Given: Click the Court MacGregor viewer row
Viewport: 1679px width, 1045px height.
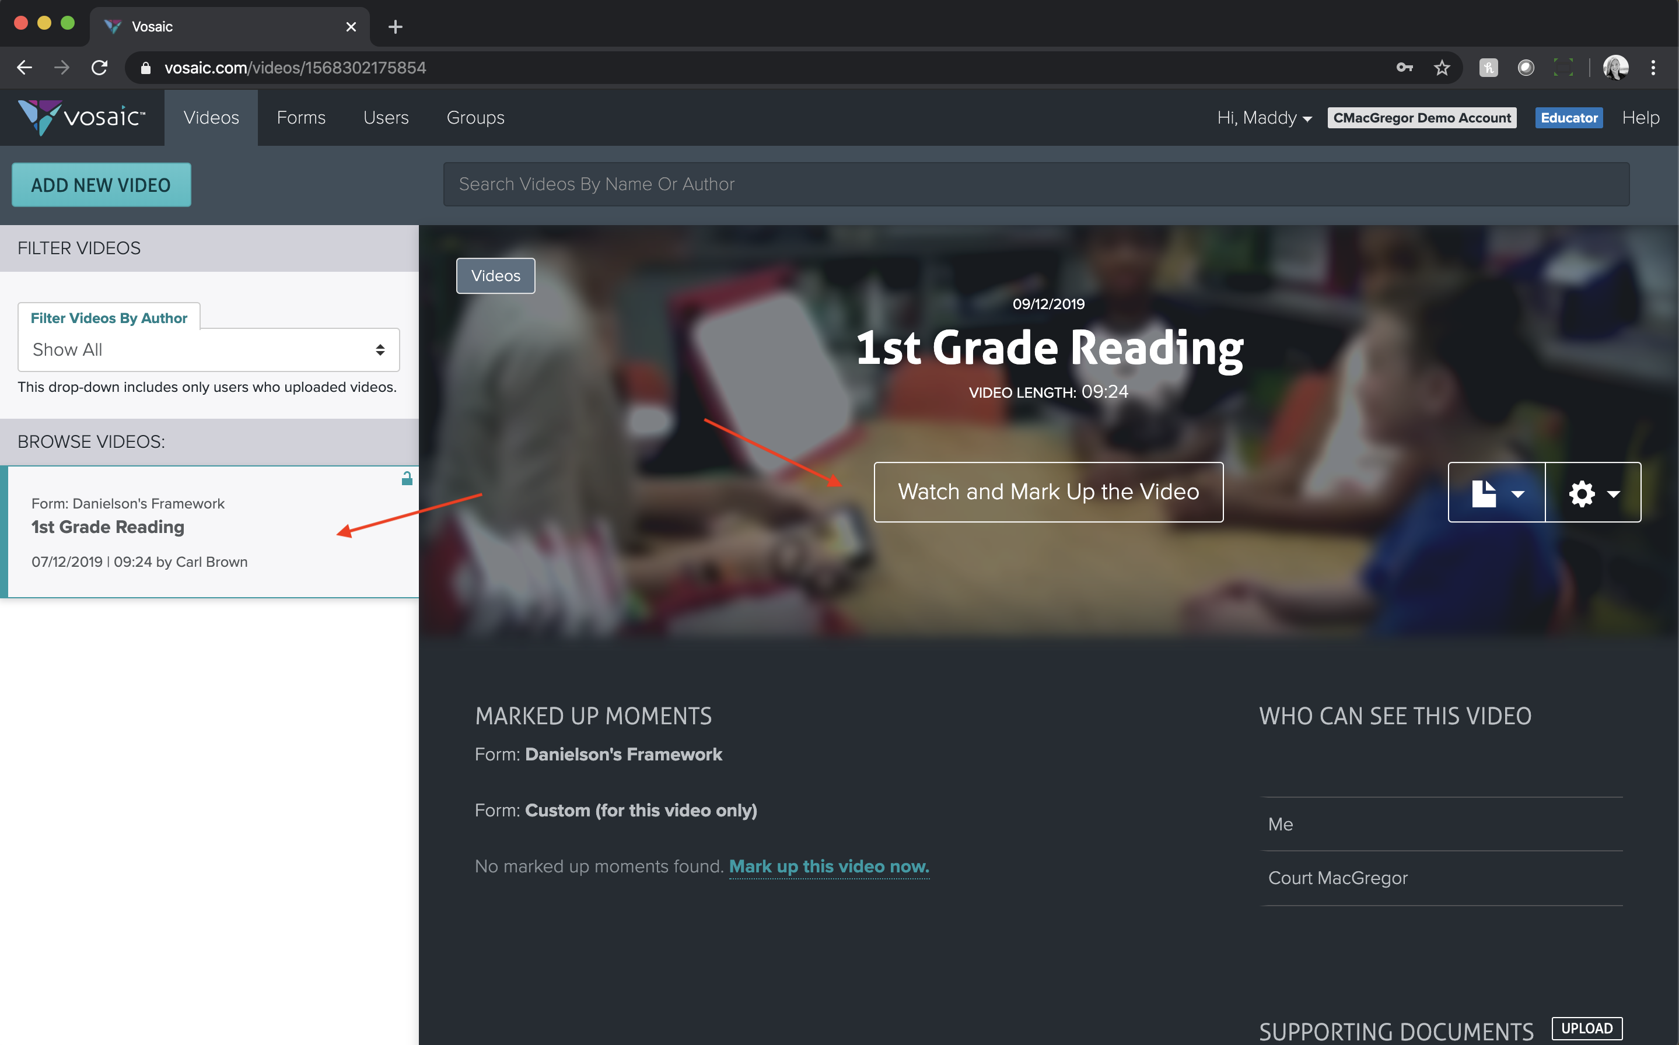Looking at the screenshot, I should point(1442,878).
